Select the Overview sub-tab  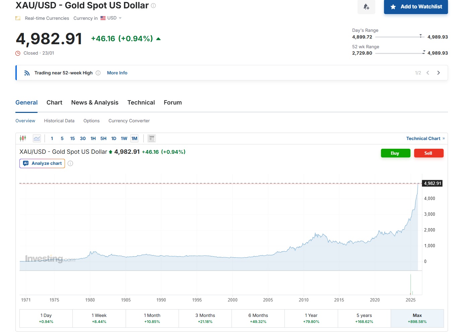[25, 121]
